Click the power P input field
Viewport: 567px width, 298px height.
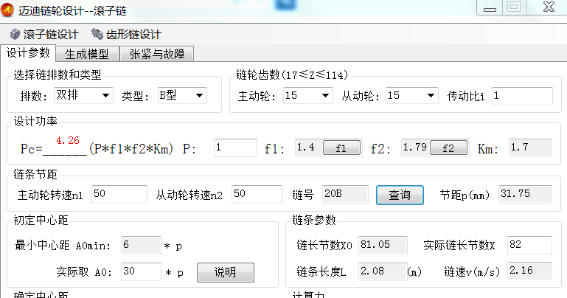(235, 148)
